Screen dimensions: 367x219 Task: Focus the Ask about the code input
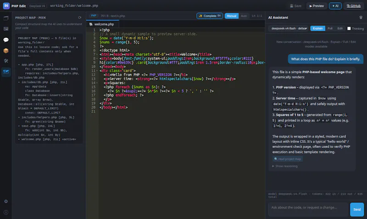(x=308, y=209)
